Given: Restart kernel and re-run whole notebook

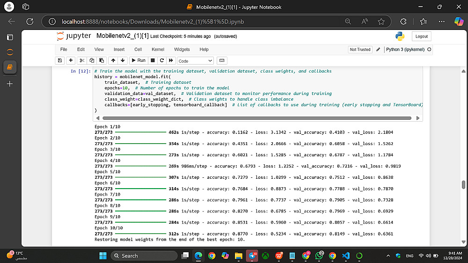Looking at the screenshot, I should (x=171, y=60).
